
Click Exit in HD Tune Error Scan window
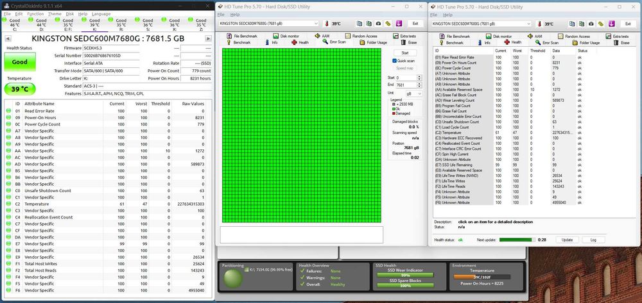pyautogui.click(x=415, y=24)
